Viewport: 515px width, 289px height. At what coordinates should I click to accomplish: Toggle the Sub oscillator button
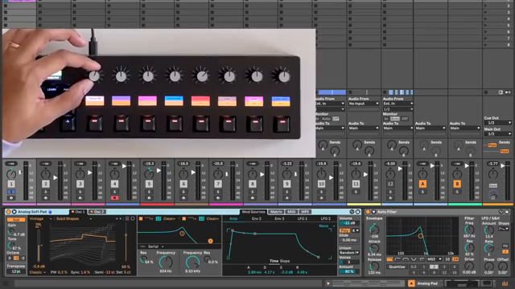(x=16, y=219)
